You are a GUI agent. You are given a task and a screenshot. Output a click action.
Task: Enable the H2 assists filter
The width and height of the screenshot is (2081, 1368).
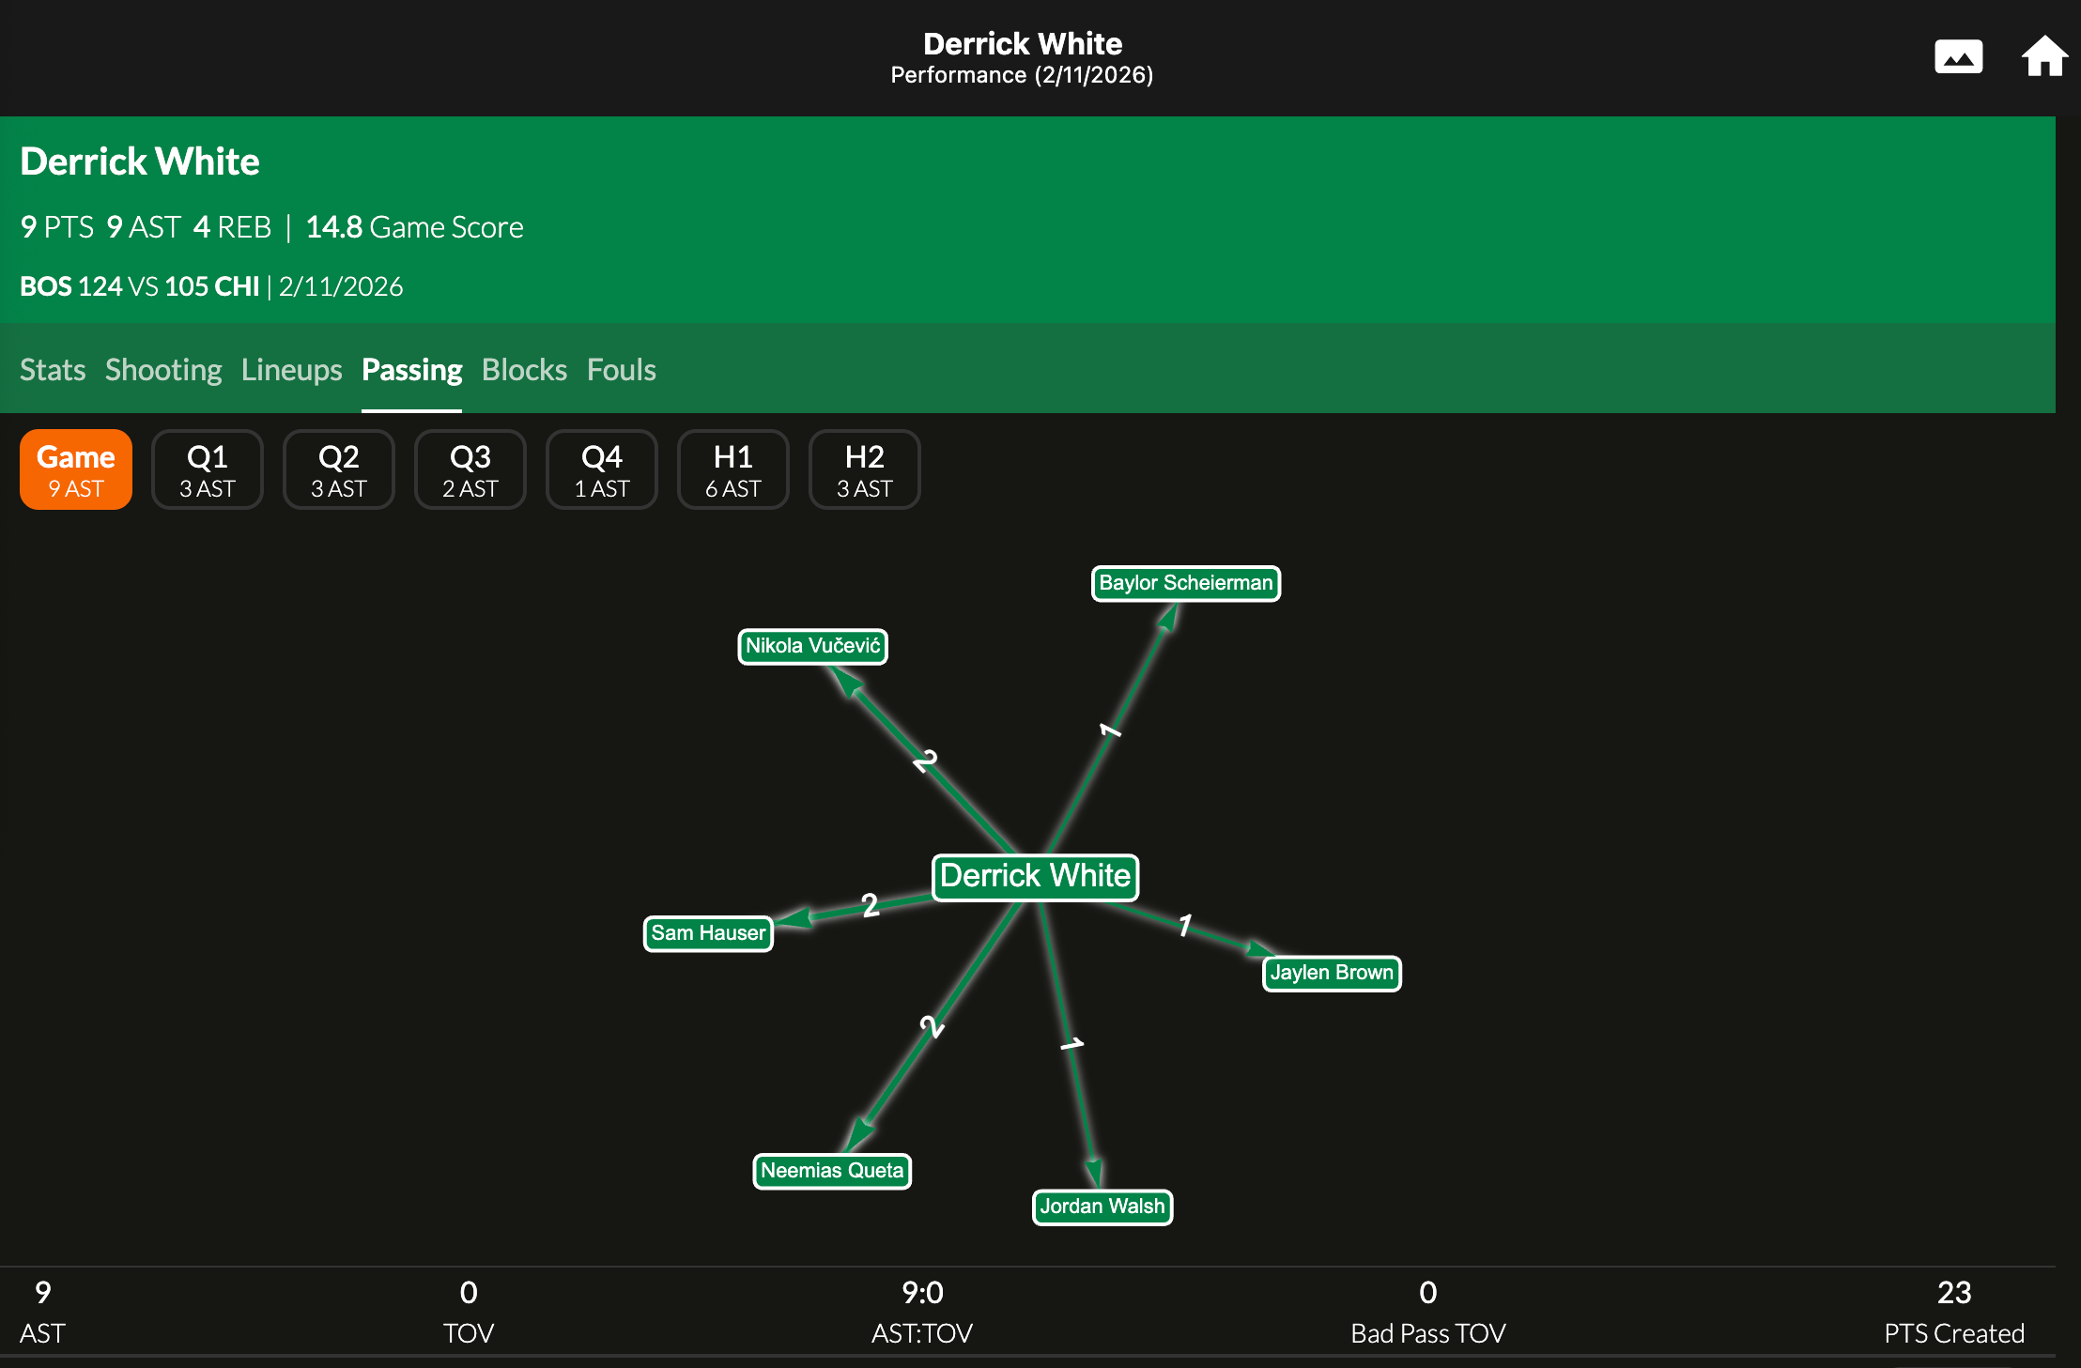(x=864, y=469)
